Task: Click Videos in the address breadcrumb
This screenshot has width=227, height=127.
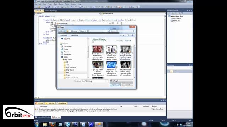Action: click(x=82, y=31)
